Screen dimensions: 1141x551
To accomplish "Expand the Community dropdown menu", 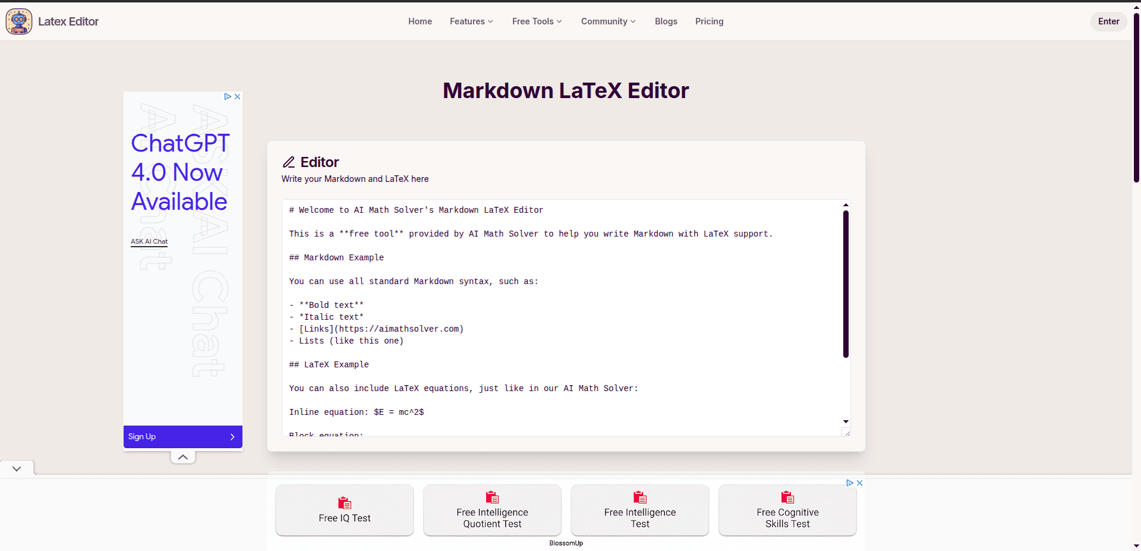I will 608,21.
